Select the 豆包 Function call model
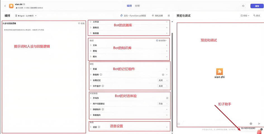Viewport: 264px width, 134px height. click(133, 16)
